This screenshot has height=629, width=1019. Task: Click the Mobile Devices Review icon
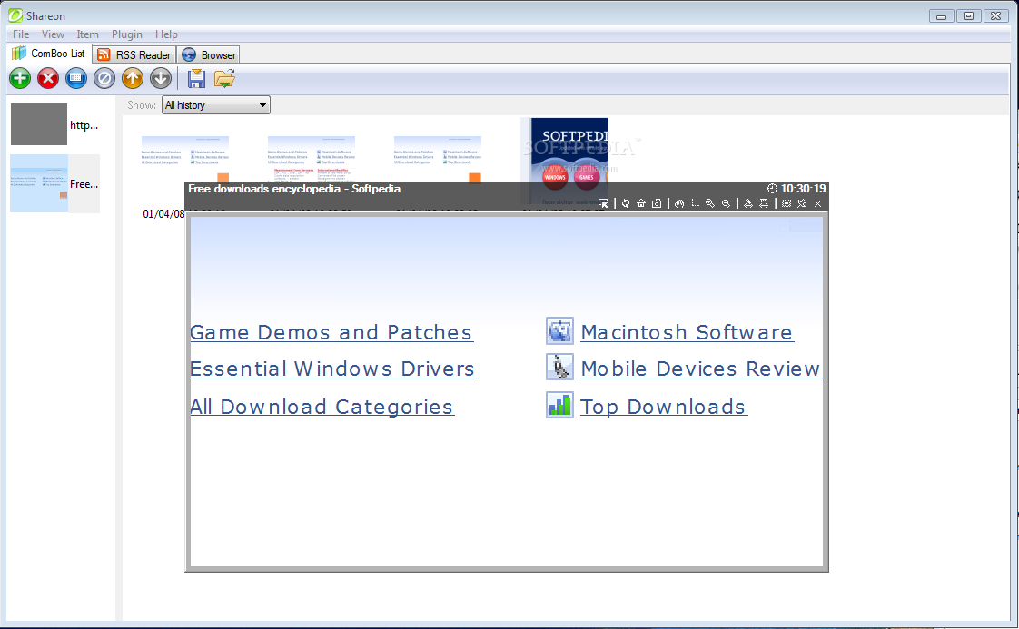click(559, 367)
